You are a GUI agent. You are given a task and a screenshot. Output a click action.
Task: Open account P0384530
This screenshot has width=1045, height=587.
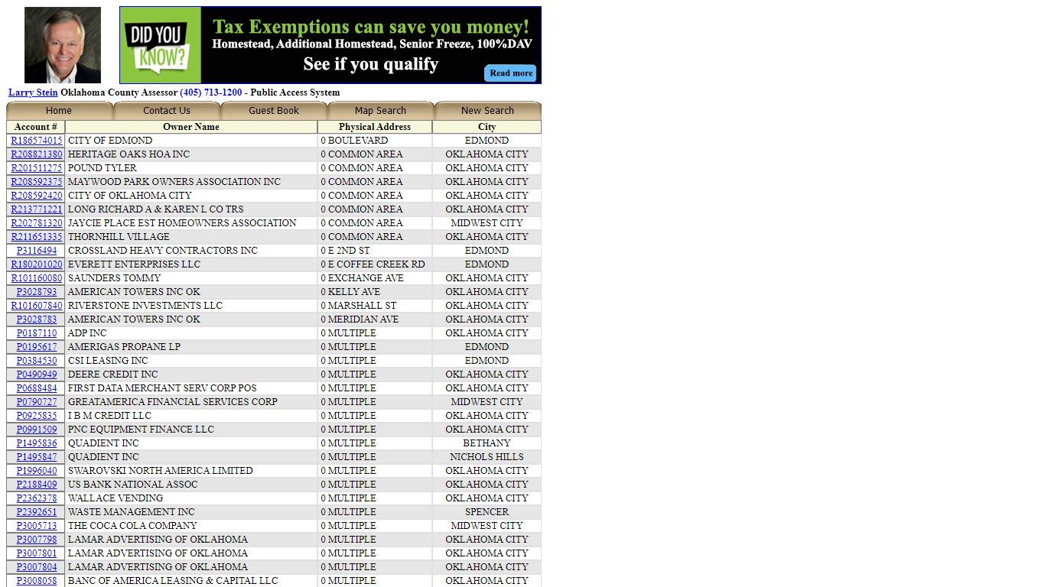tap(37, 361)
